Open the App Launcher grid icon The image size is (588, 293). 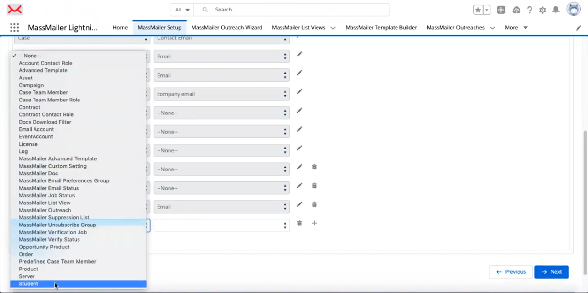[x=14, y=28]
